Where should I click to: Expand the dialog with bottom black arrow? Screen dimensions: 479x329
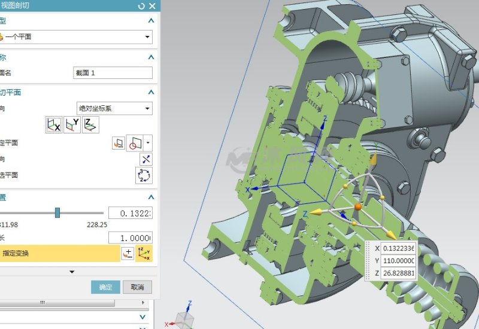click(x=72, y=272)
